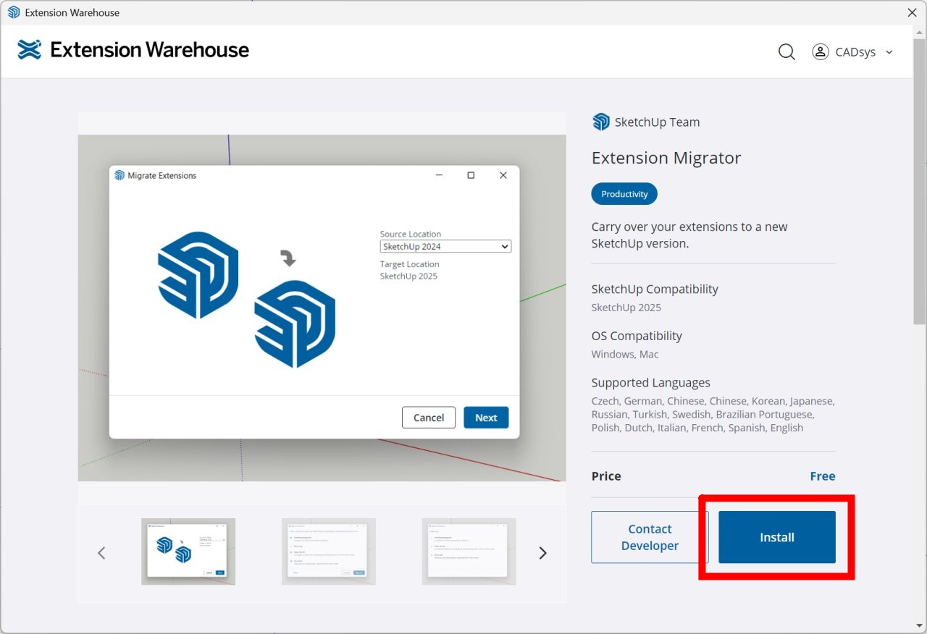Select the second screenshot thumbnail
Viewport: 927px width, 634px height.
click(x=328, y=551)
